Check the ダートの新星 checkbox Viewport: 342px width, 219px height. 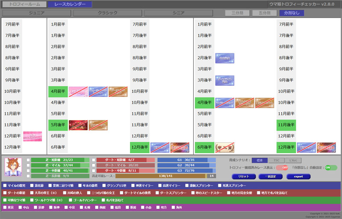[x=5, y=193]
